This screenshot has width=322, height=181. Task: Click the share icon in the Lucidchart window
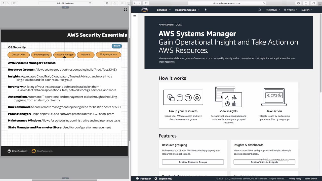pos(115,3)
